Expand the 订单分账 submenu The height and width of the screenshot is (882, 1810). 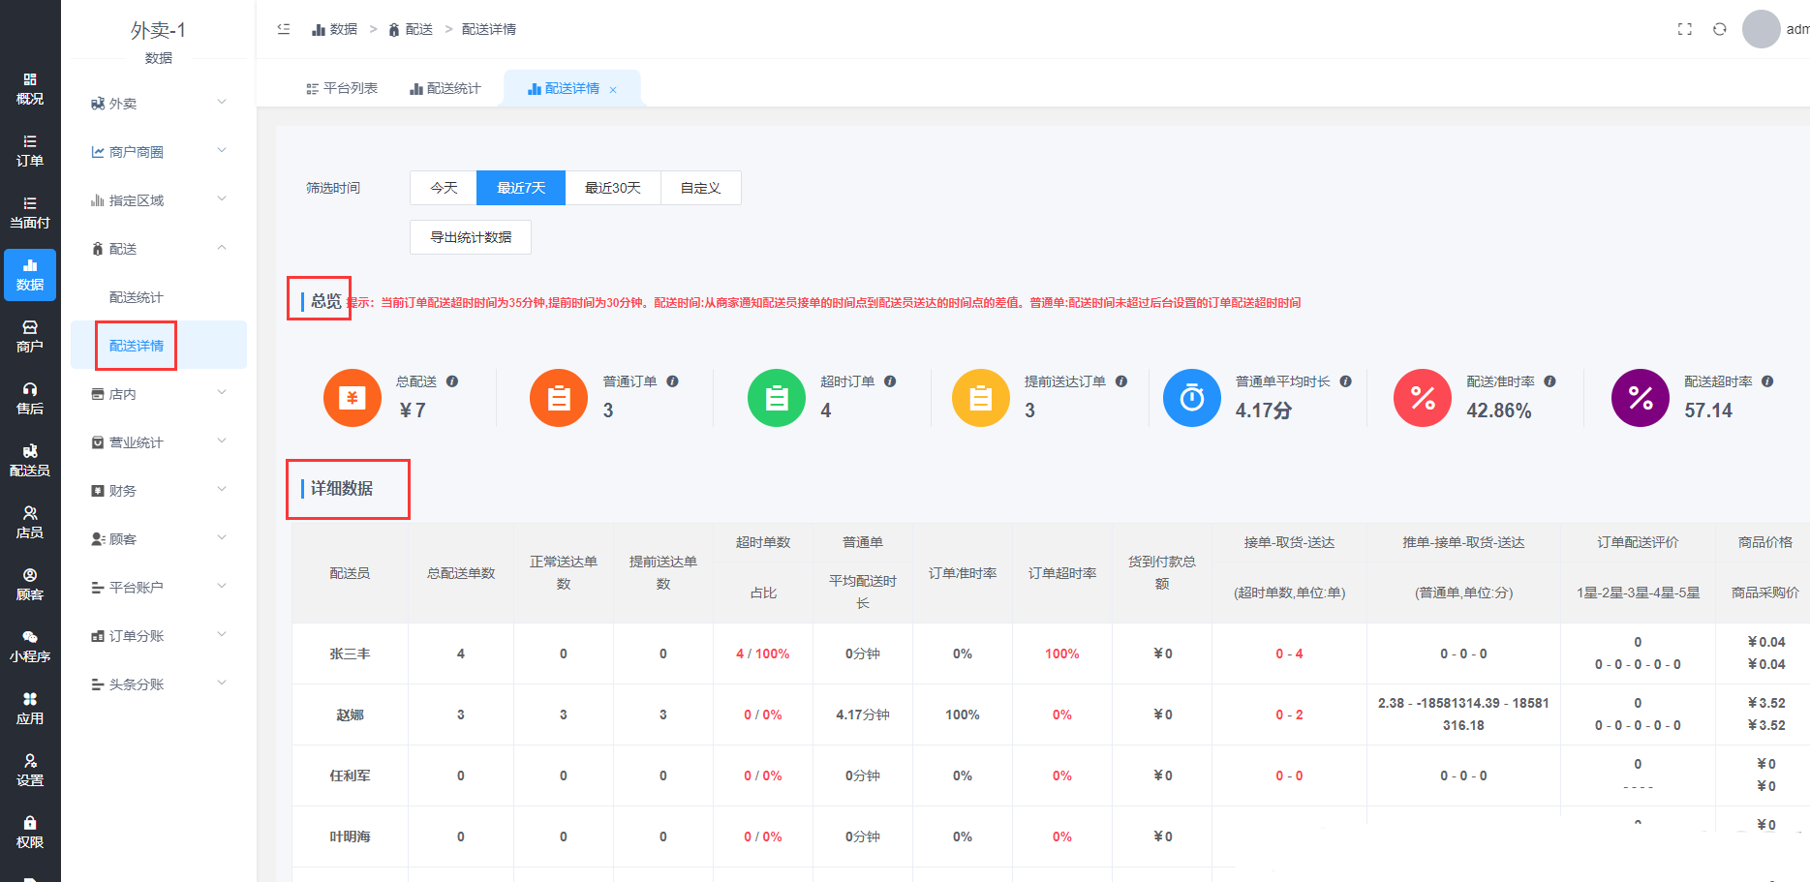coord(222,635)
